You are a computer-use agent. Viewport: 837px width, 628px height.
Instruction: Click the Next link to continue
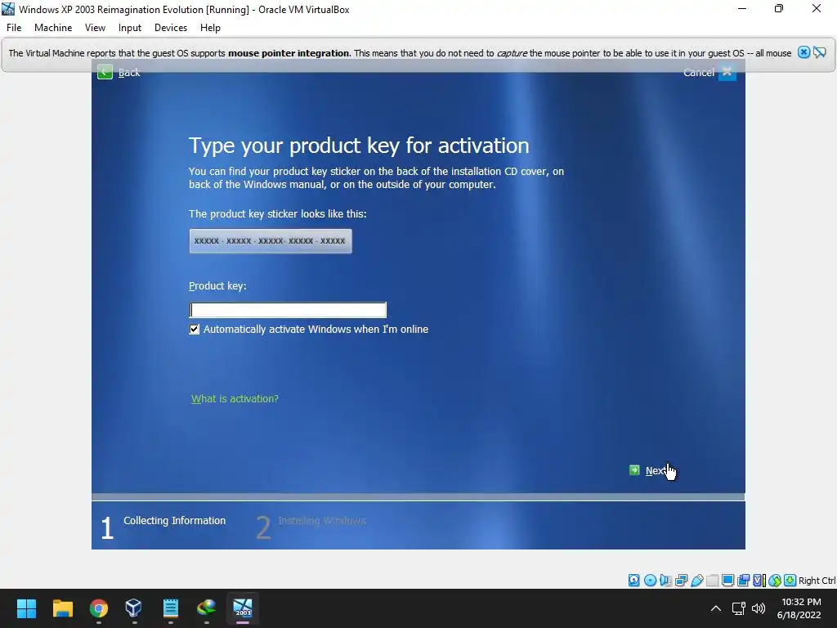tap(656, 470)
